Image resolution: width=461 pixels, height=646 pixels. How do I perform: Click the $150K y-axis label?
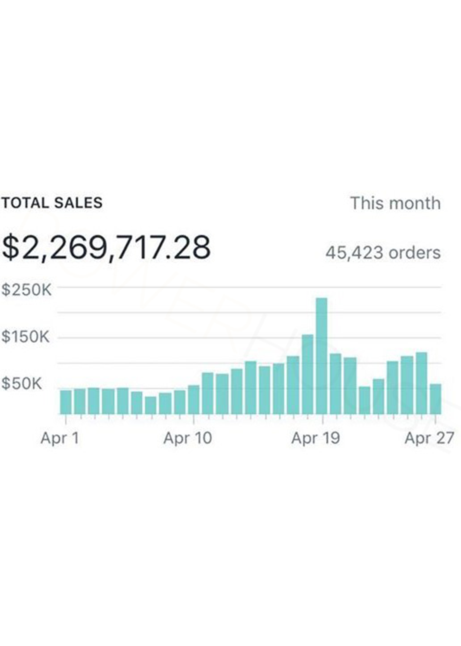click(26, 337)
